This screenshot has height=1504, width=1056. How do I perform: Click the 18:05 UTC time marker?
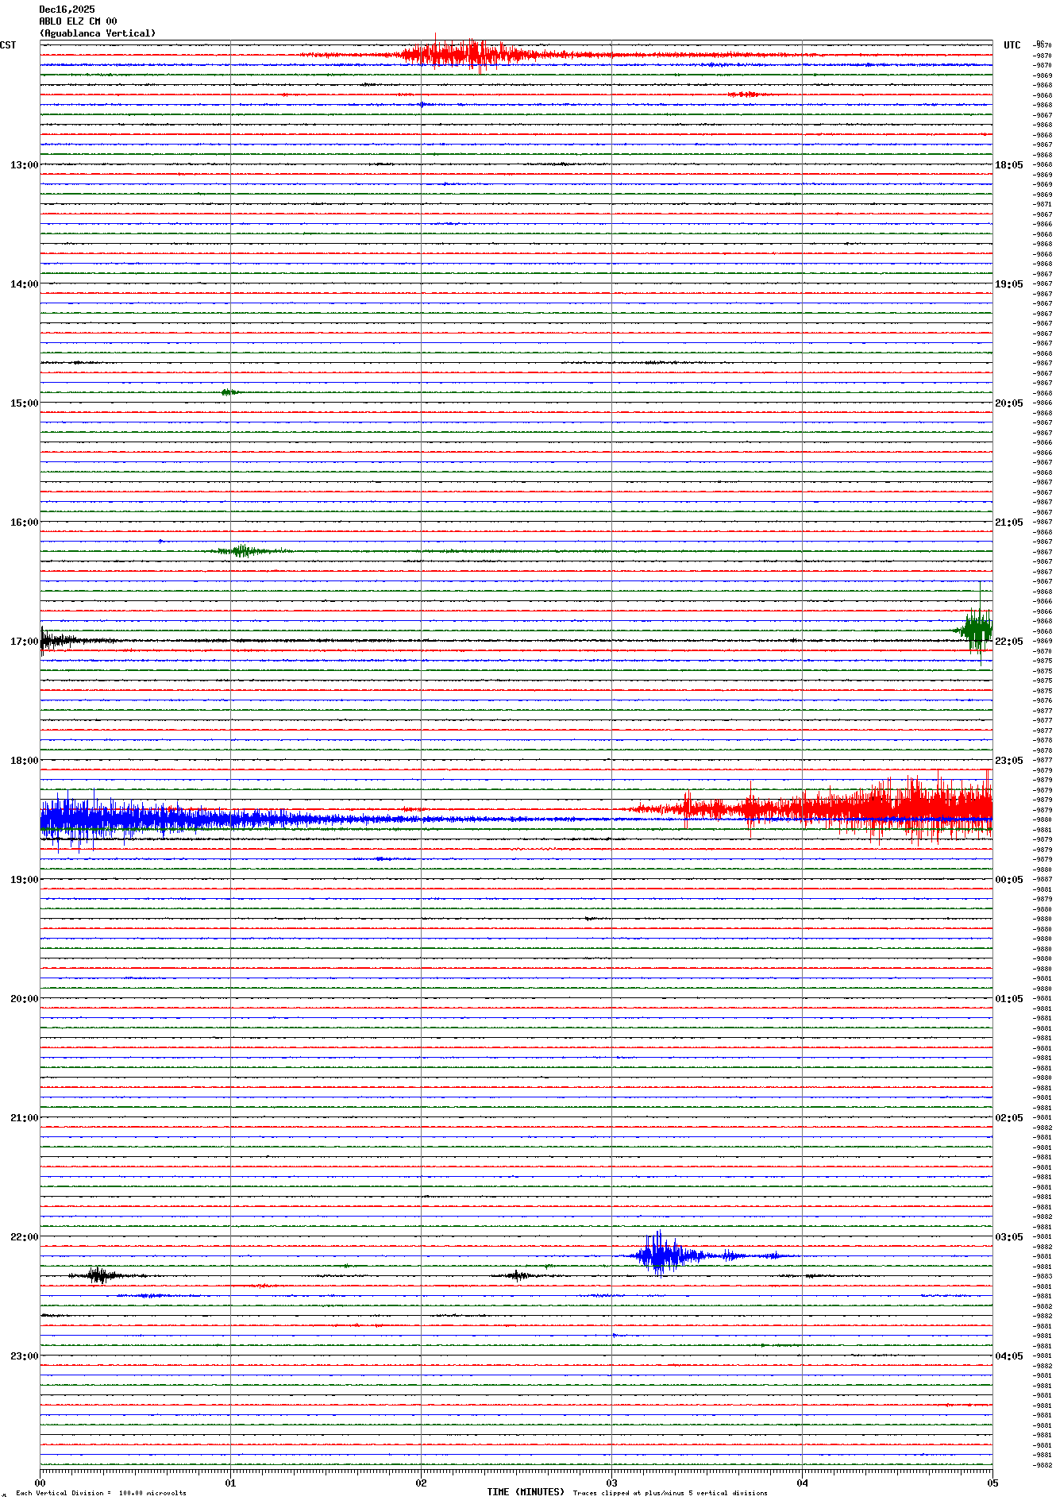[1008, 165]
